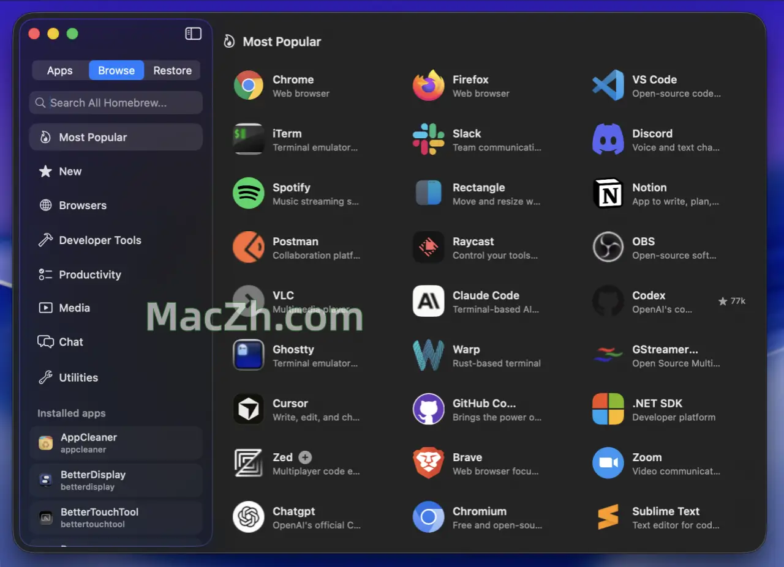Open the Restore tab
The width and height of the screenshot is (784, 567).
[173, 70]
